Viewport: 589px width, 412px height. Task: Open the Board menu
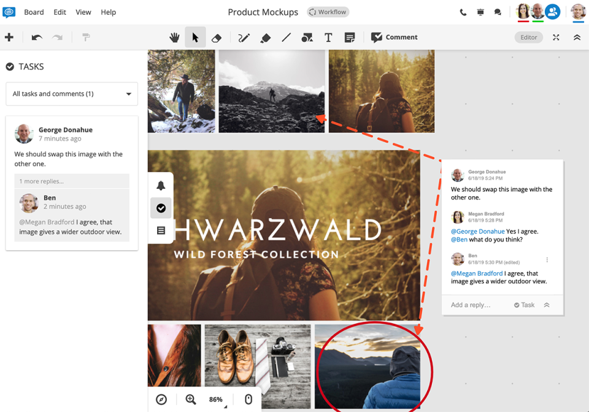[x=34, y=12]
